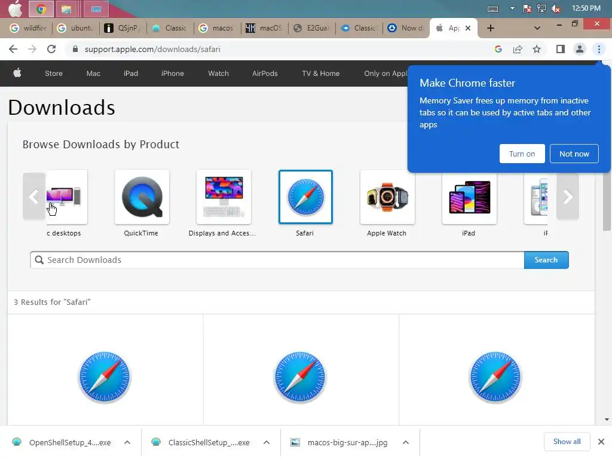
Task: Click the Chrome taskbar icon
Action: point(41,9)
